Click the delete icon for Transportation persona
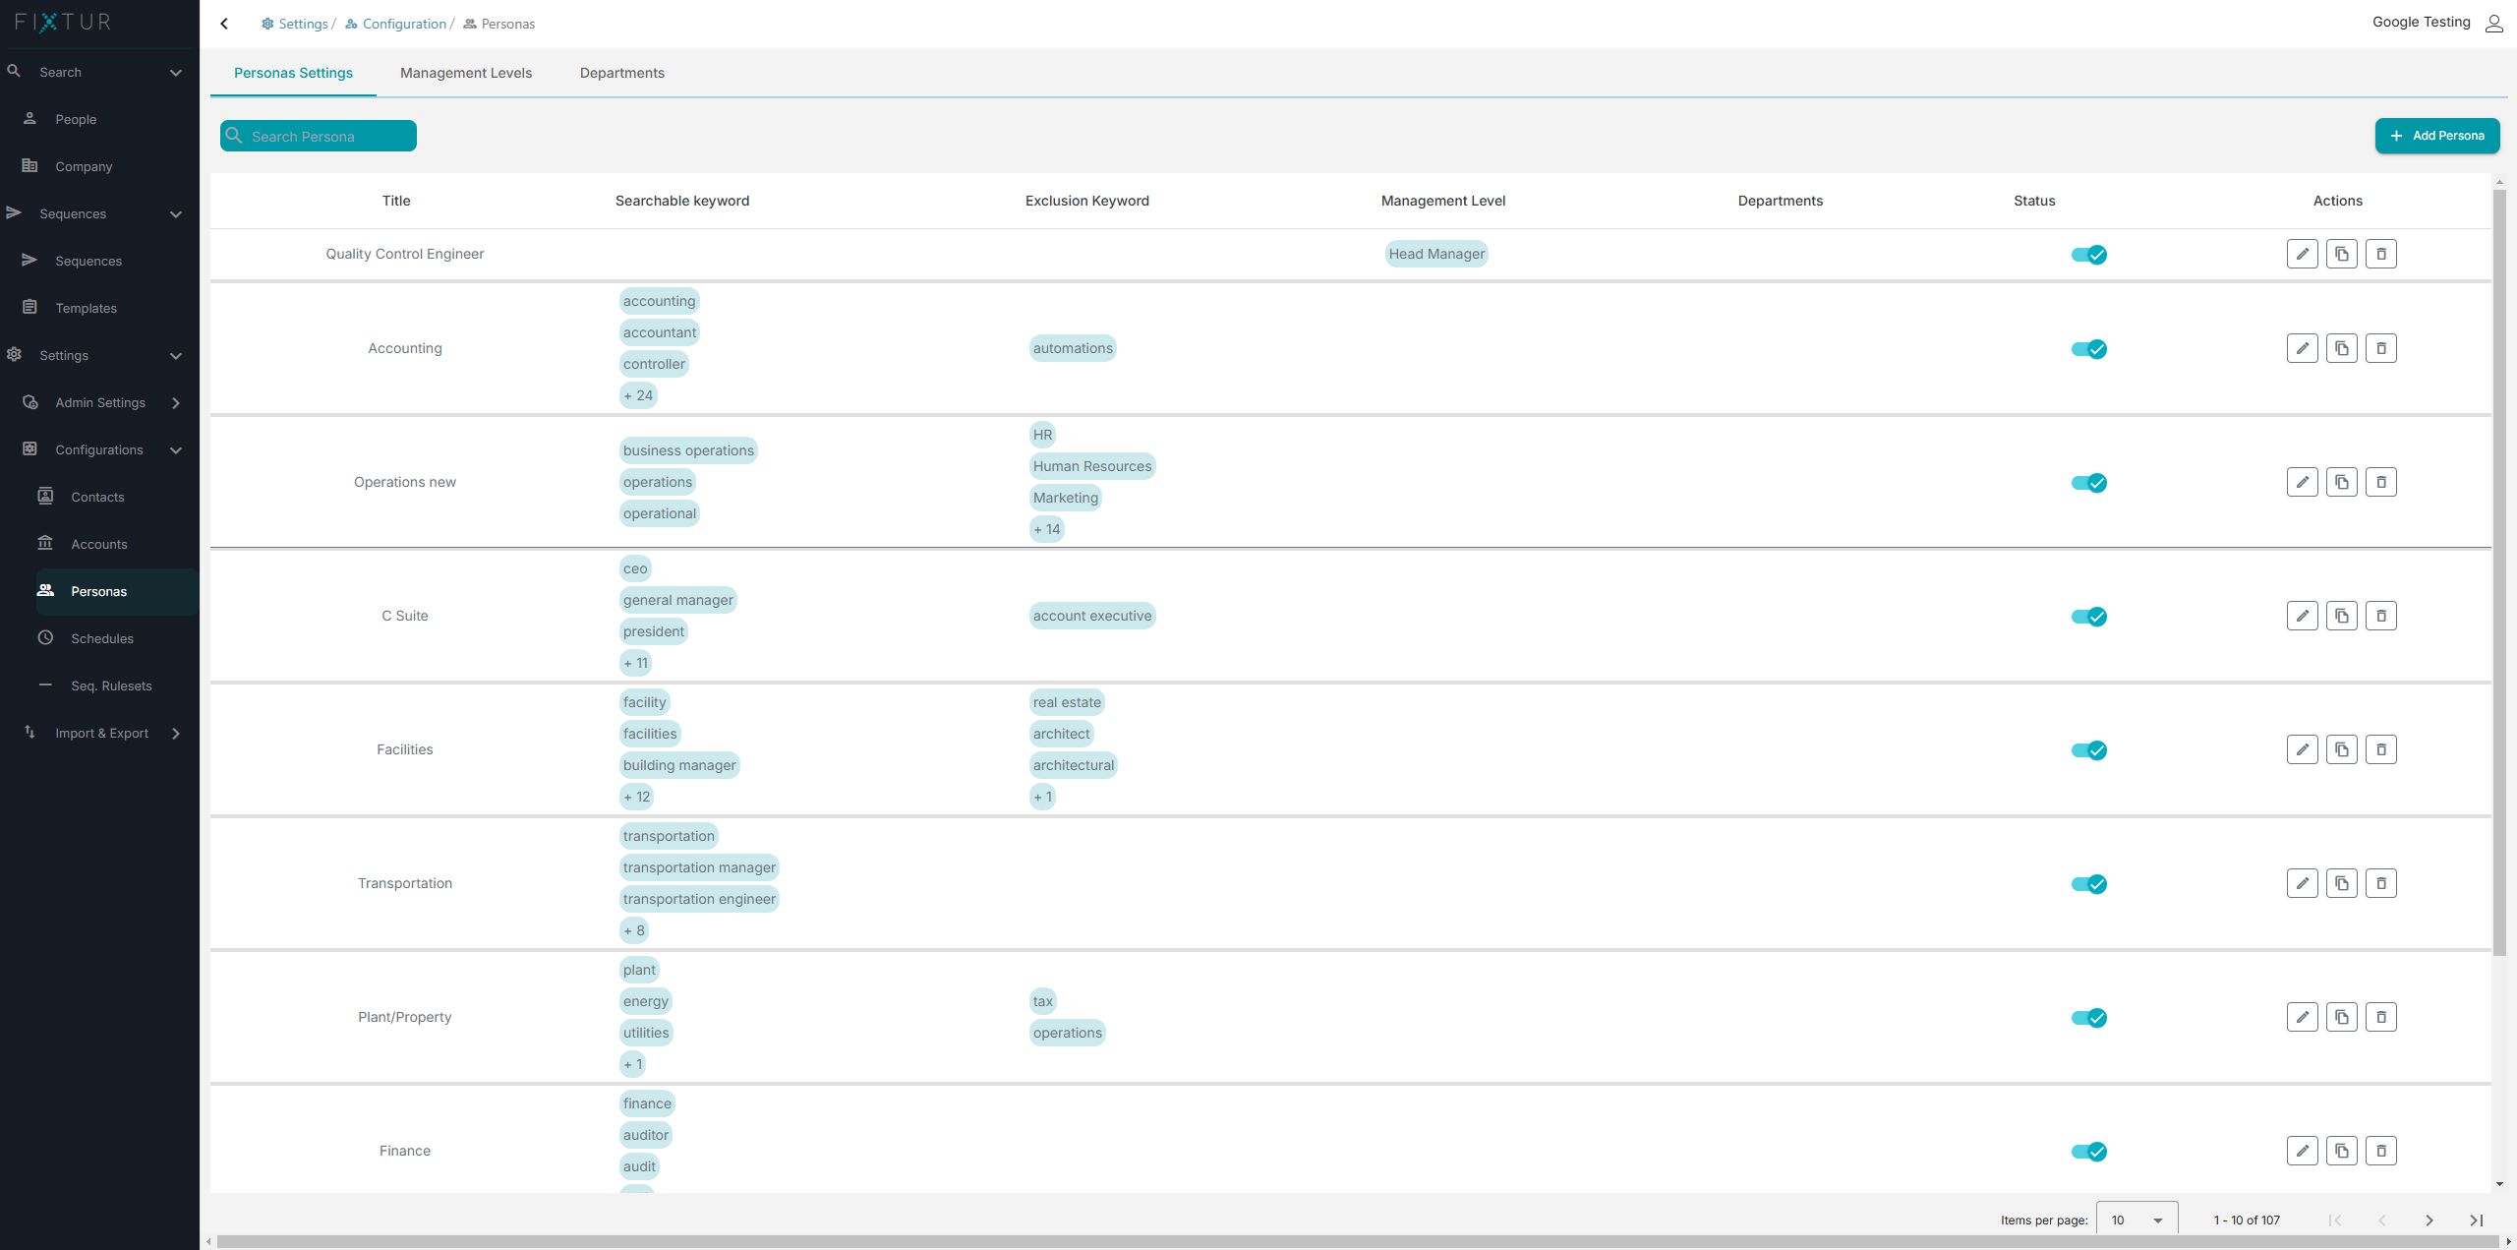The image size is (2517, 1250). click(x=2380, y=882)
